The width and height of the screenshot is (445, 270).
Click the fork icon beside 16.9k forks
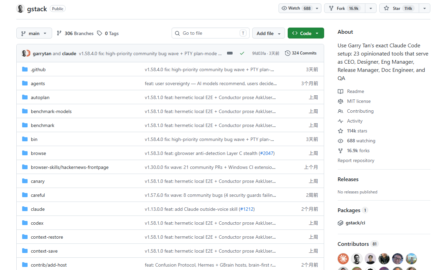point(340,150)
